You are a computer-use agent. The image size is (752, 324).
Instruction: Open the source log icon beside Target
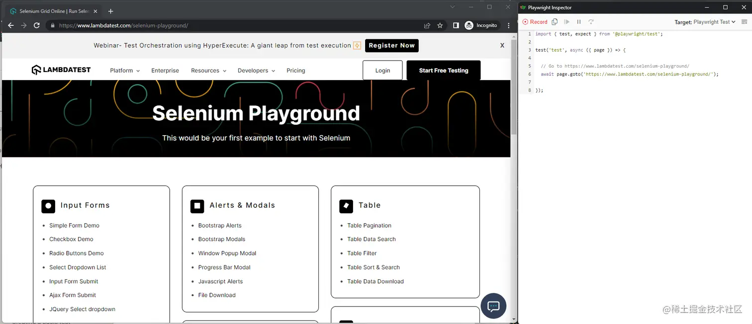click(745, 21)
